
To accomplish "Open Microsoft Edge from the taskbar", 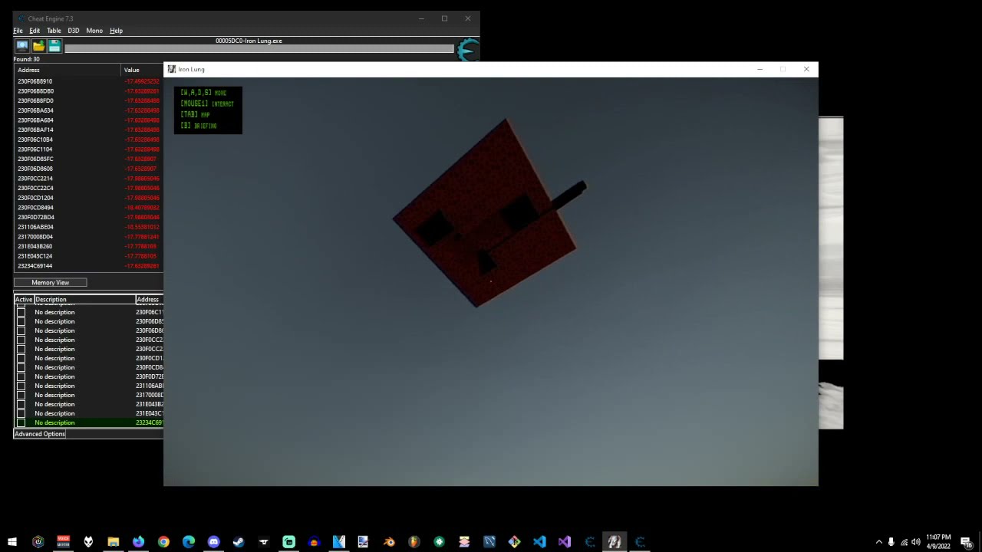I will 189,542.
